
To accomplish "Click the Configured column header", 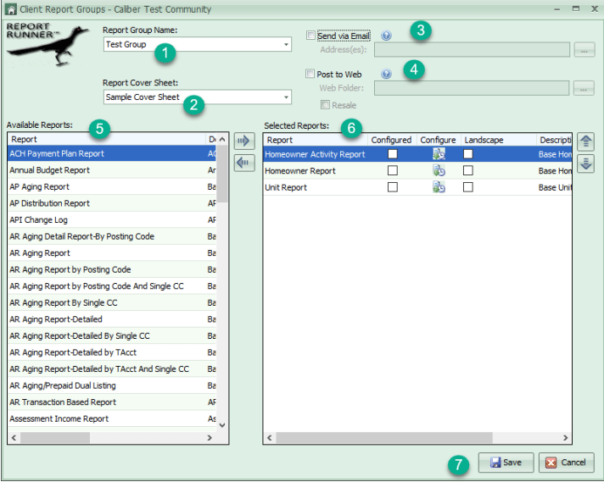I will (x=391, y=140).
